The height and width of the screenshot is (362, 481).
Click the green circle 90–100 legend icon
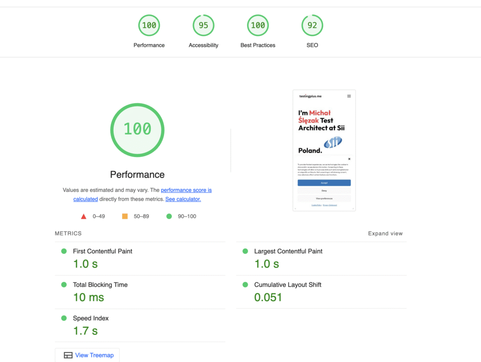(169, 216)
